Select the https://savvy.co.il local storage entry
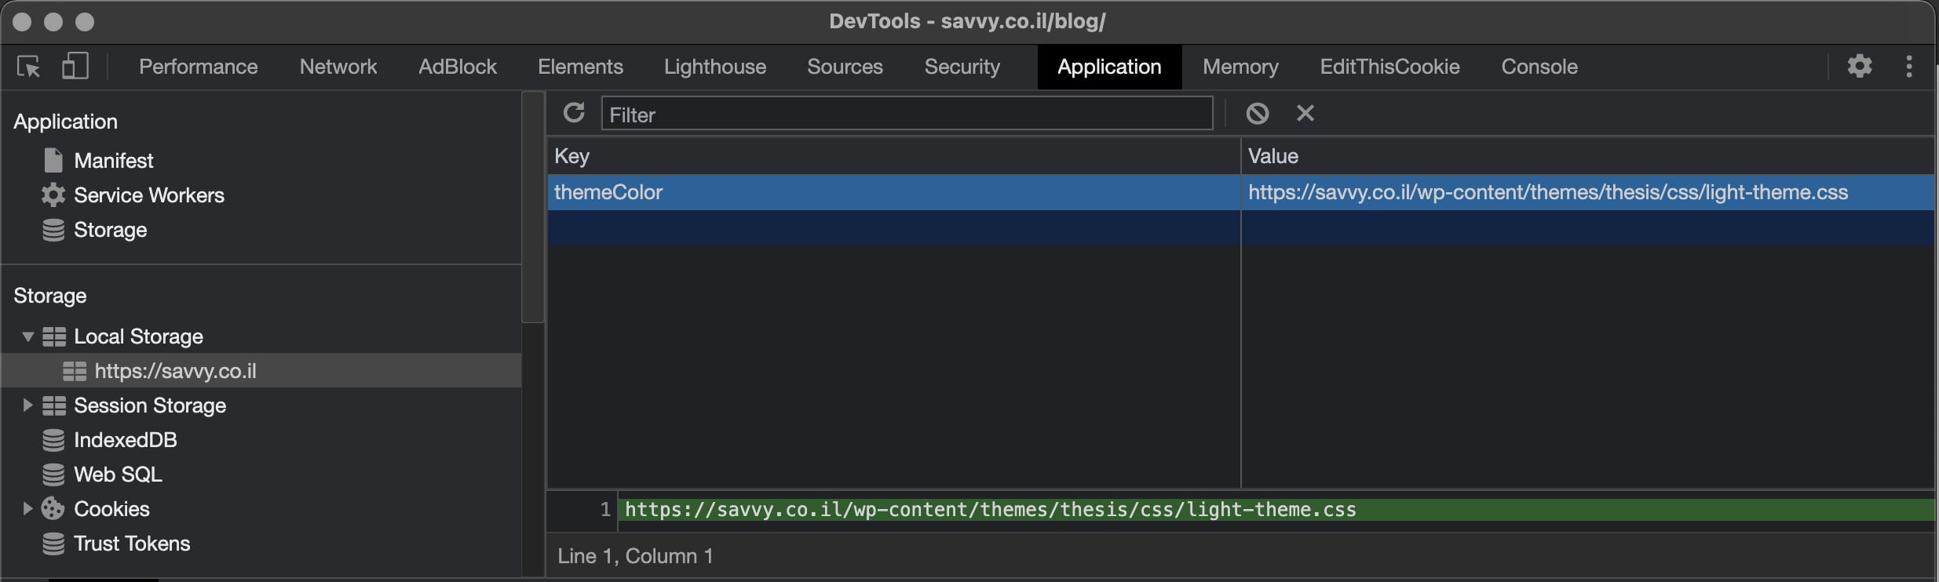 [261, 370]
